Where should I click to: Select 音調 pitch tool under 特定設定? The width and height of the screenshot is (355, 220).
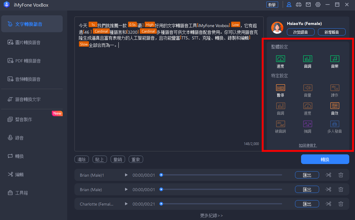click(x=280, y=109)
